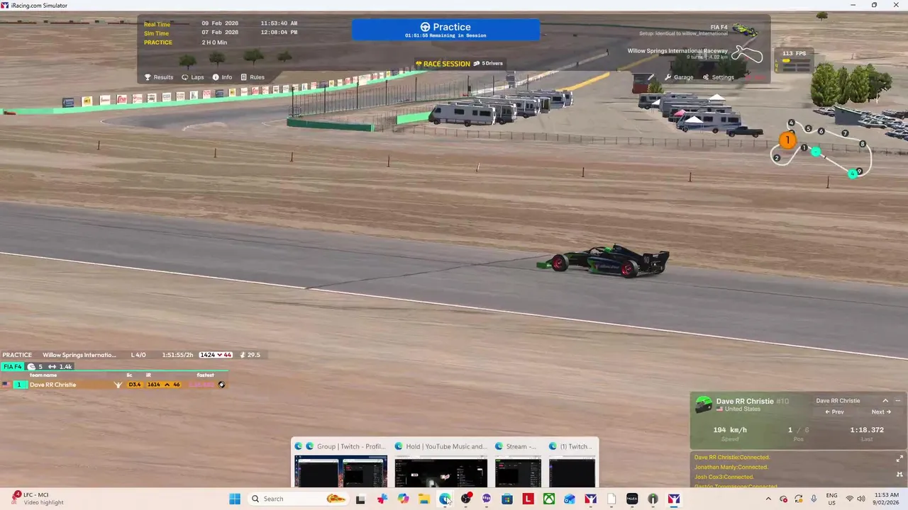Open the volume tray icon
Viewport: 908px width, 510px height.
pos(861,499)
